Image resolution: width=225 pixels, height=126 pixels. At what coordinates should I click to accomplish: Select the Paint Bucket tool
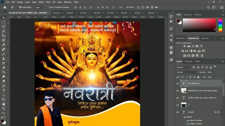pos(4,72)
